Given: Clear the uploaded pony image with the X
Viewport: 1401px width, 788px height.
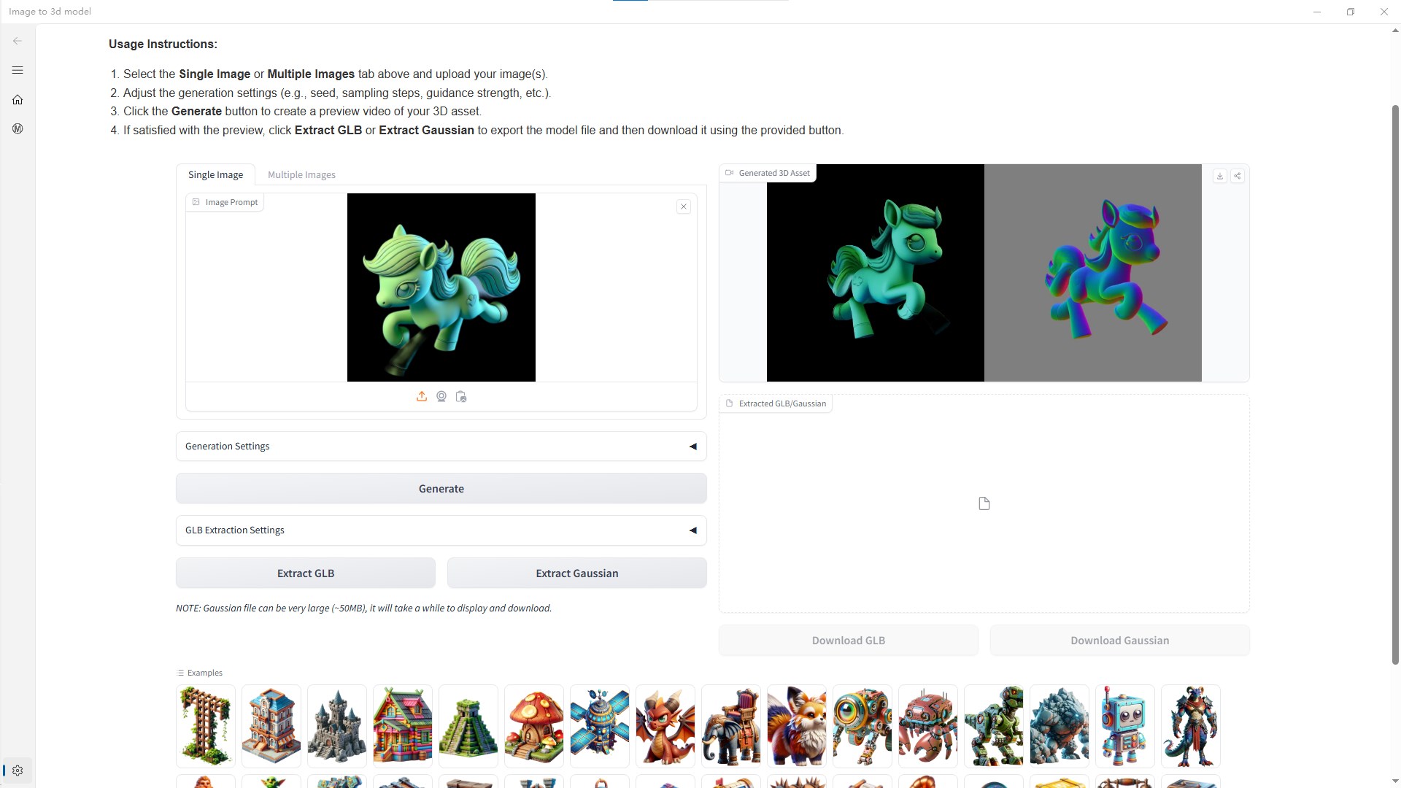Looking at the screenshot, I should tap(683, 206).
